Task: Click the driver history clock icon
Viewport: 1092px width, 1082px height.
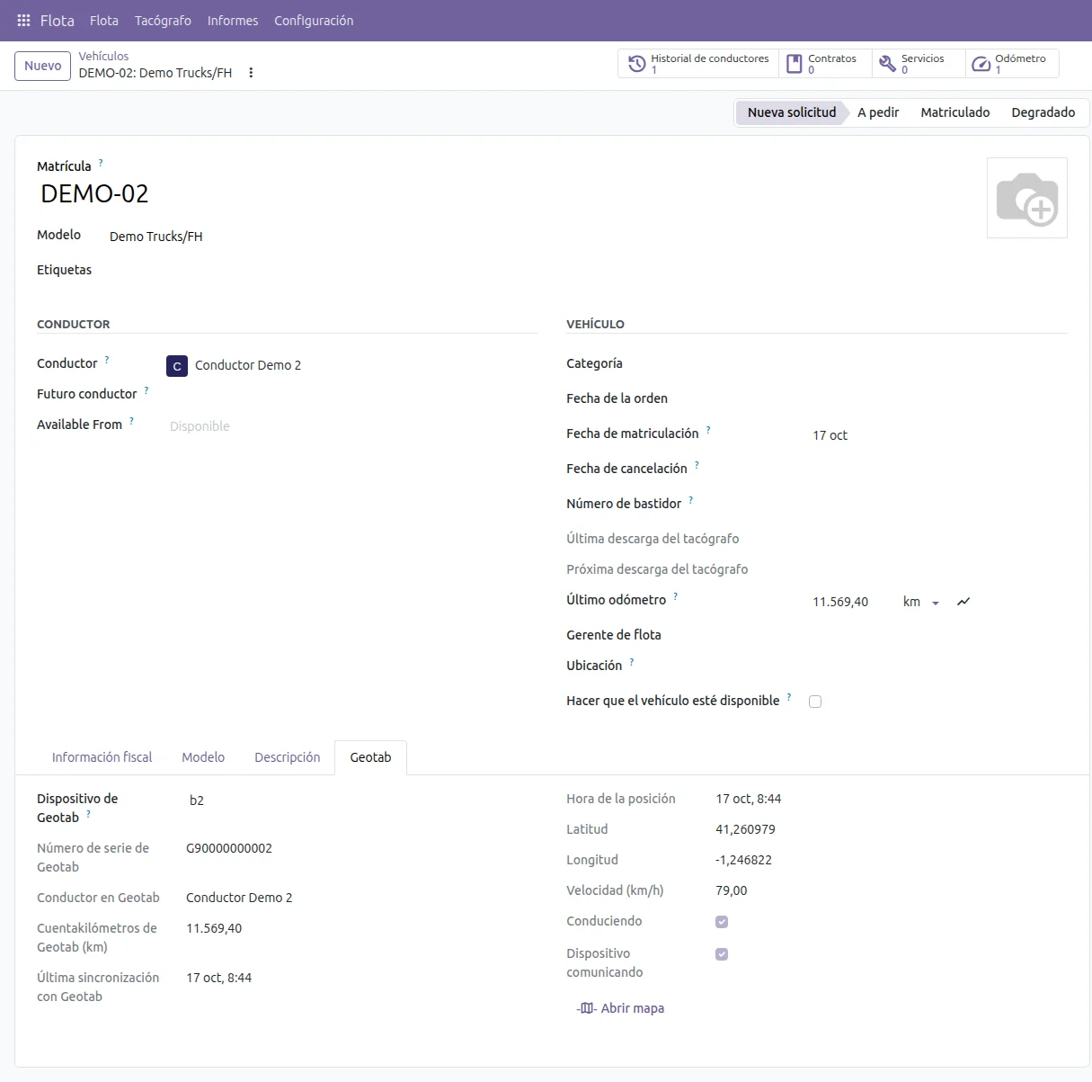Action: point(636,64)
